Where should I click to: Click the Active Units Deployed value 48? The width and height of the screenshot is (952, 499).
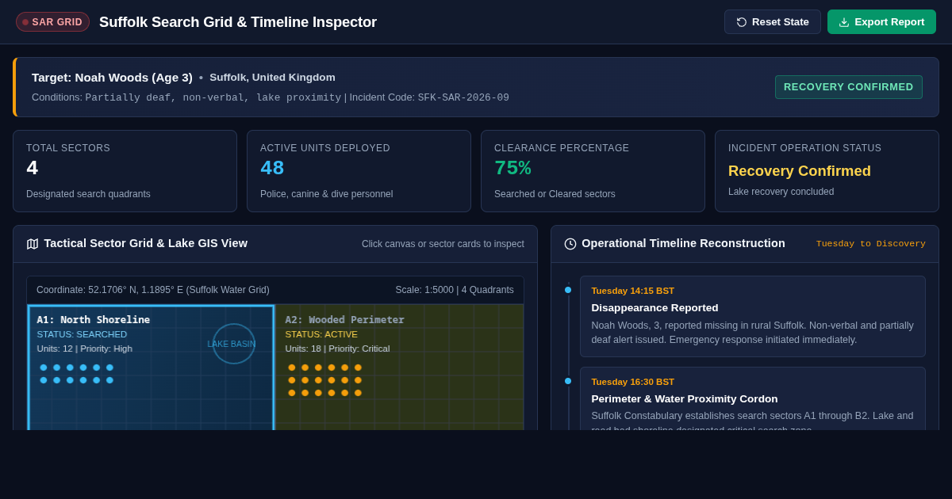click(x=272, y=169)
